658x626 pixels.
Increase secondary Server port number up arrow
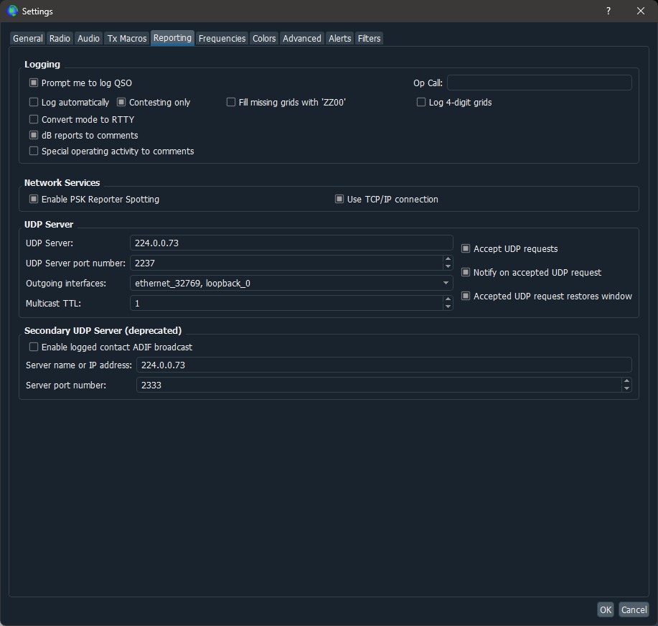pyautogui.click(x=626, y=381)
